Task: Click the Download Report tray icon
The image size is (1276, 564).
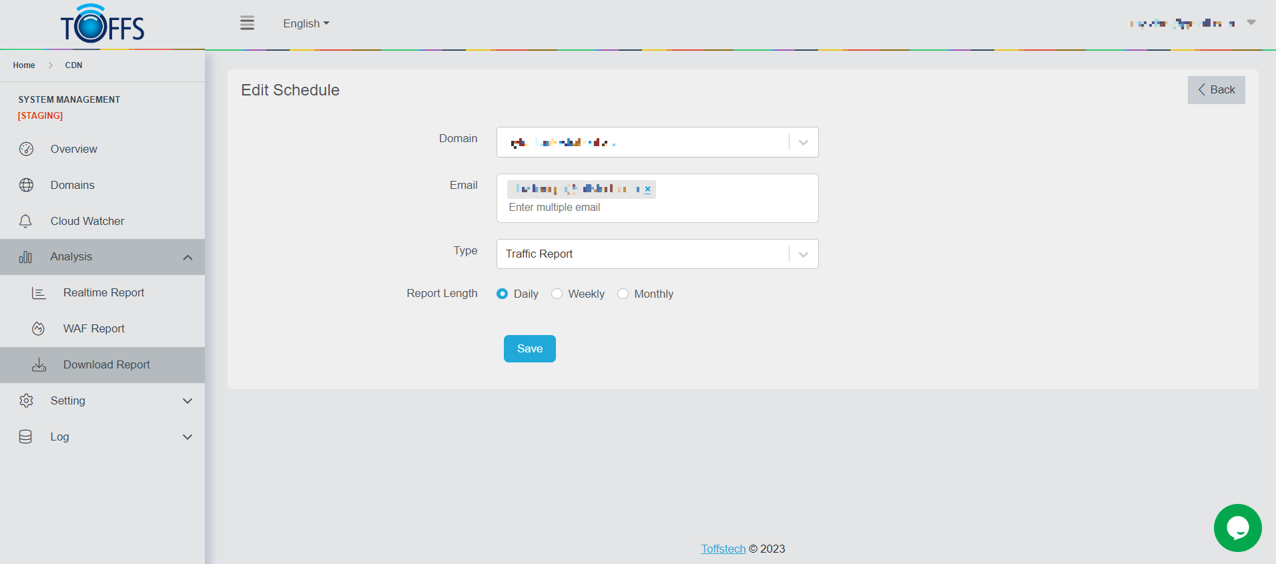Action: pos(39,364)
